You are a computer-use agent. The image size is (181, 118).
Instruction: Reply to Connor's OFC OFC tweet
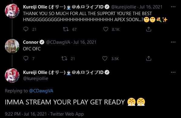click(x=26, y=59)
